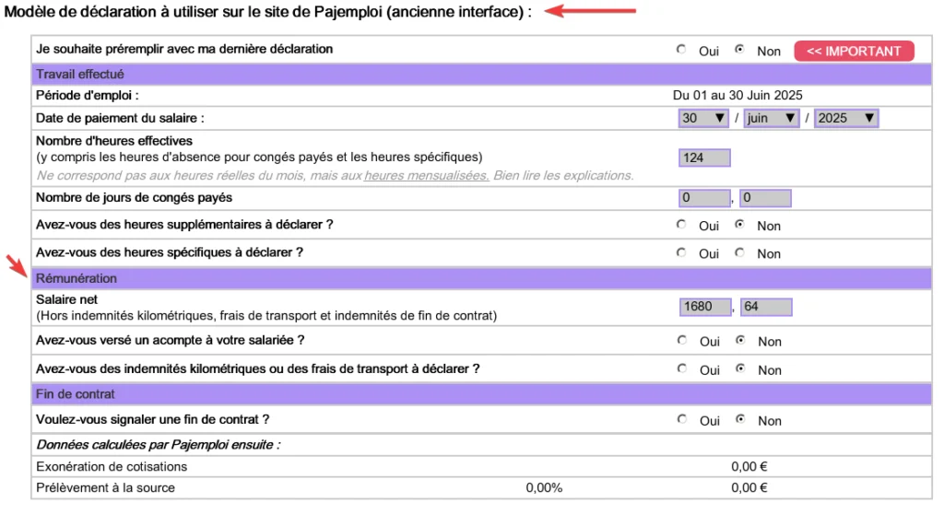The height and width of the screenshot is (514, 944).
Task: Select Non for fin de contrat
Action: (740, 419)
